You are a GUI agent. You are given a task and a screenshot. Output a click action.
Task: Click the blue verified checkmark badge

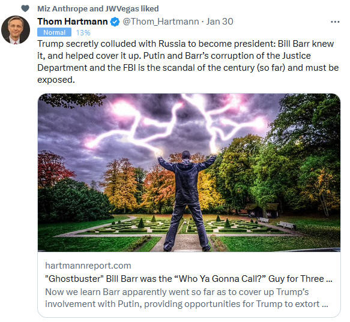point(115,22)
